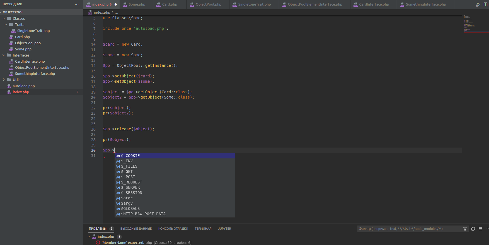This screenshot has width=489, height=245.
Task: Click the Utils folder icon
Action: point(9,80)
